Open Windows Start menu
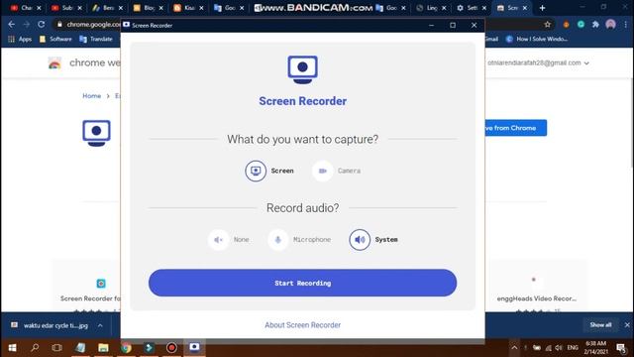The height and width of the screenshot is (357, 634). click(x=12, y=348)
